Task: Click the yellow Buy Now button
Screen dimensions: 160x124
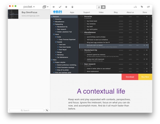Action: 145,77
